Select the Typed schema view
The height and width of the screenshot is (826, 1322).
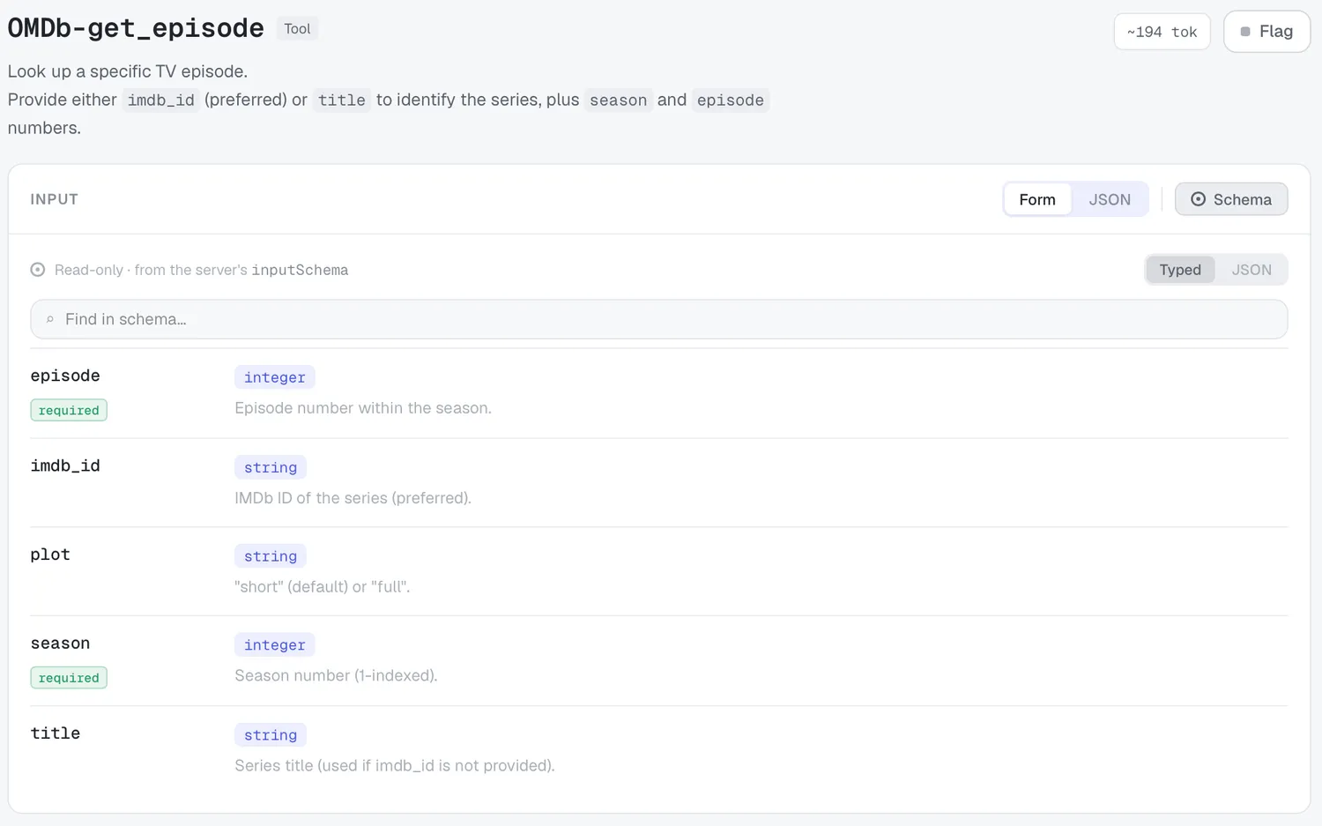pyautogui.click(x=1180, y=270)
